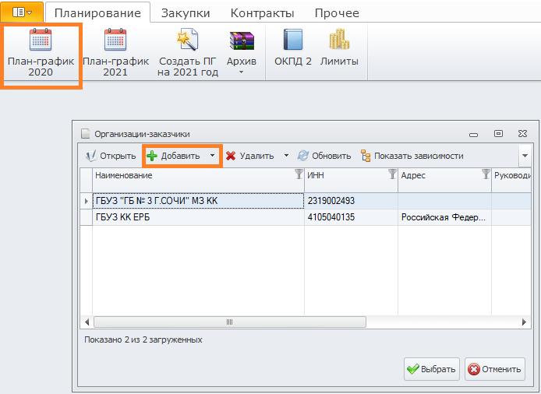Click horizontal scrollbar right arrow
The width and height of the screenshot is (541, 394).
(x=525, y=322)
